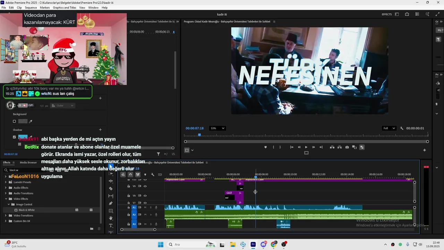
Task: Mute audio track A3
Action: click(145, 224)
